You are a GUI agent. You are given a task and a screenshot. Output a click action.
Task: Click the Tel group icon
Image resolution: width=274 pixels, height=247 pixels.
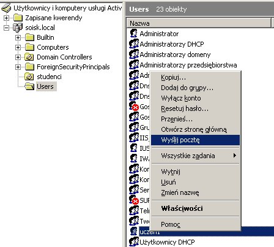tap(134, 211)
